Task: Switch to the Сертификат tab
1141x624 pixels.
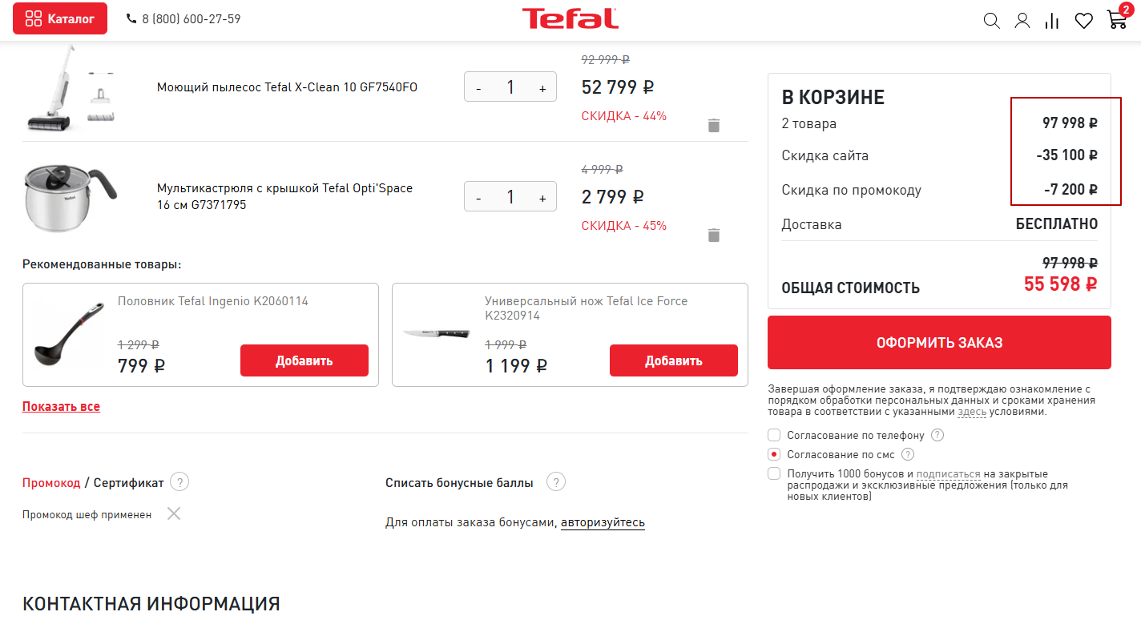Action: point(128,482)
